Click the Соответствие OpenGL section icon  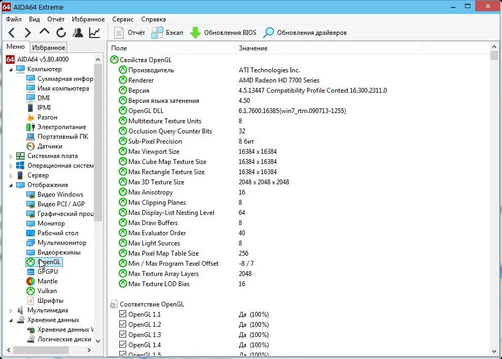coord(113,304)
